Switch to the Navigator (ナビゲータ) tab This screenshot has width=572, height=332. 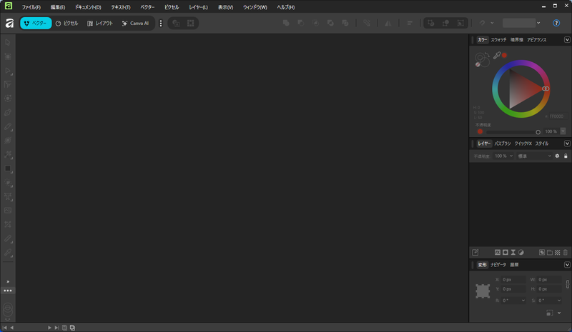click(498, 265)
